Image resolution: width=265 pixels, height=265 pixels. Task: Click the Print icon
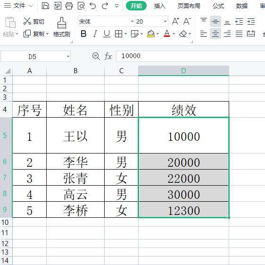[x=69, y=6]
